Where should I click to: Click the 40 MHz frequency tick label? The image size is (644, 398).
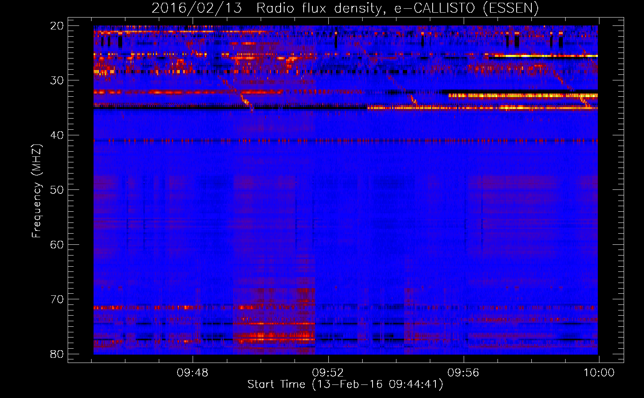[x=57, y=135]
